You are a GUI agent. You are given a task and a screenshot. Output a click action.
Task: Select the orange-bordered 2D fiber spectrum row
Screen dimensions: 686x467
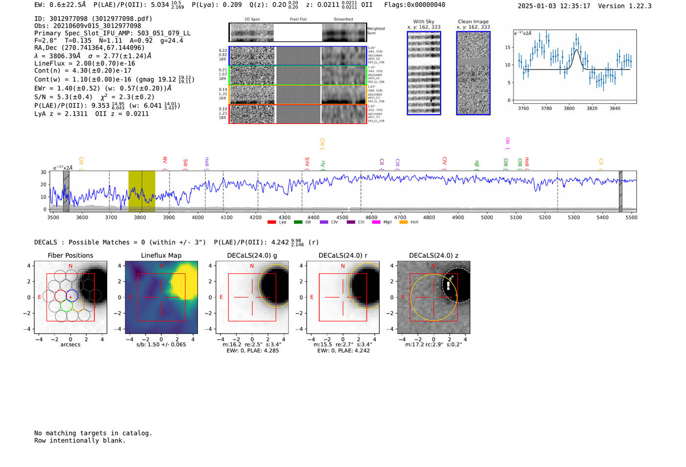[x=298, y=95]
